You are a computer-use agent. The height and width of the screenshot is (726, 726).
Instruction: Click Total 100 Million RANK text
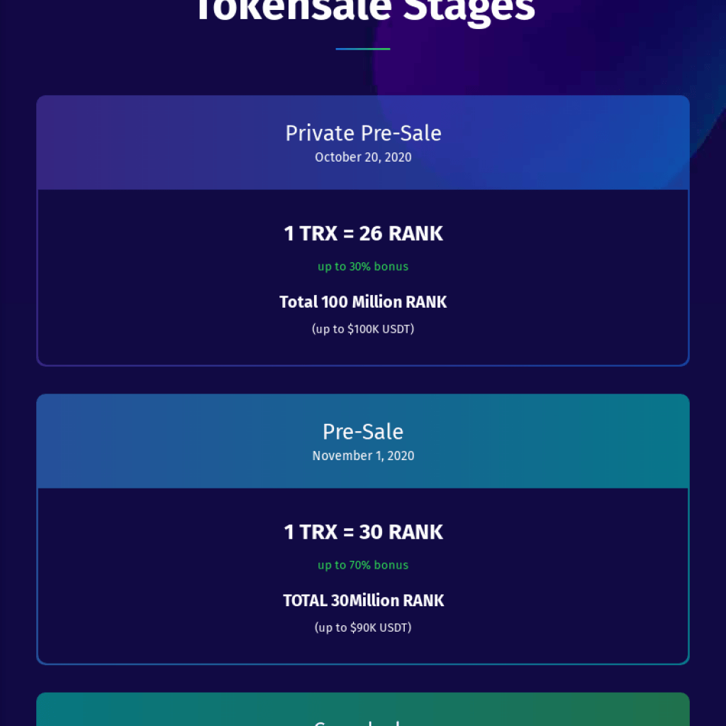tap(363, 302)
